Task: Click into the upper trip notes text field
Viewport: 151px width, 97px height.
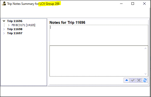Action: (99, 35)
